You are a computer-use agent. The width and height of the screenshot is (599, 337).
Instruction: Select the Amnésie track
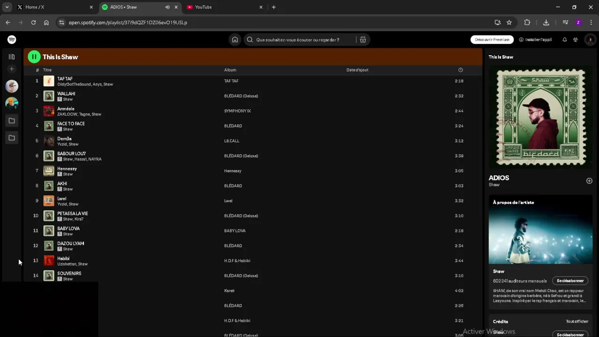tap(253, 111)
